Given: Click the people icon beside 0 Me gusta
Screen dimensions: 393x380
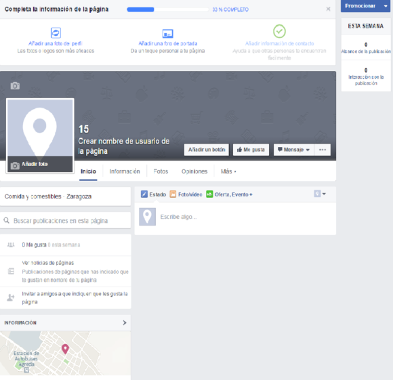Looking at the screenshot, I should [11, 245].
